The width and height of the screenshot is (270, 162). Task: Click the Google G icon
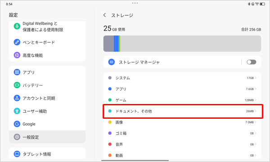[x=17, y=124]
